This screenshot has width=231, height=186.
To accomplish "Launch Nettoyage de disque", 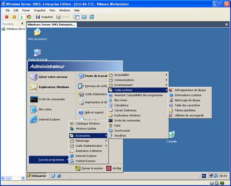I will (x=190, y=100).
